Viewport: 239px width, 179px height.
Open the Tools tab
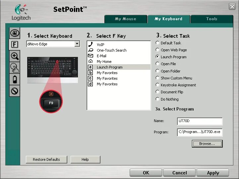pyautogui.click(x=212, y=19)
